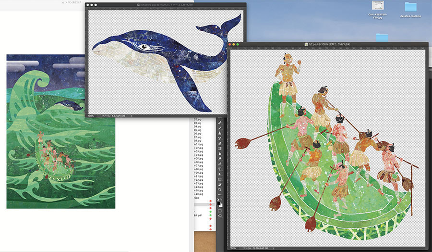Open the foreground color swatch

coord(219,203)
